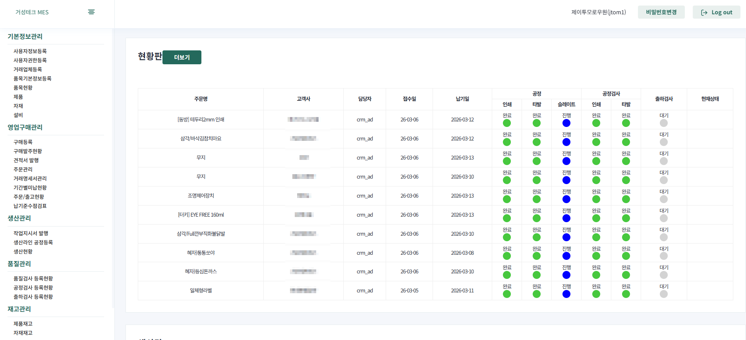
Task: Select 주문관리 in the sidebar
Action: 23,169
